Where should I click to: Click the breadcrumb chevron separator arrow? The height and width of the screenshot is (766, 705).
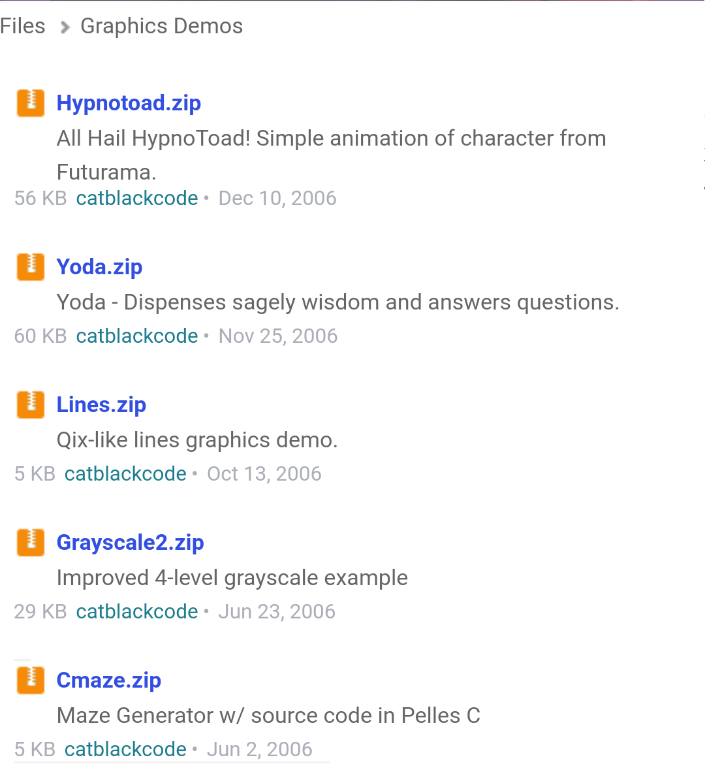point(65,27)
